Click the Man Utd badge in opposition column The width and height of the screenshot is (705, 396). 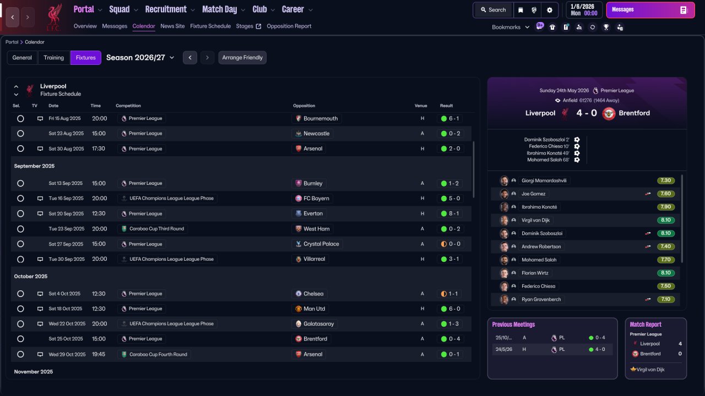pos(299,309)
